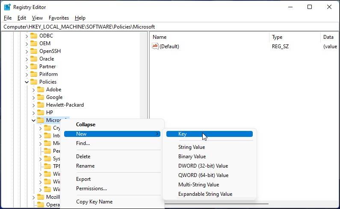Click the Registry Editor app icon in title bar

click(7, 7)
